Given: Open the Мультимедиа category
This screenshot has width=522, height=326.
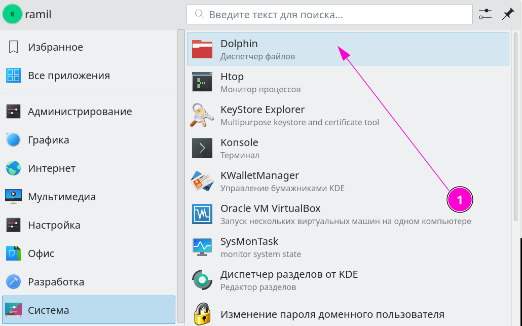Looking at the screenshot, I should click(89, 197).
